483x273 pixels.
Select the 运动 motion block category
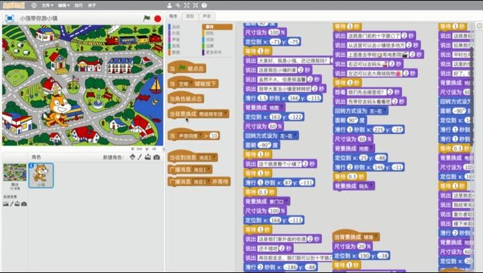(176, 27)
